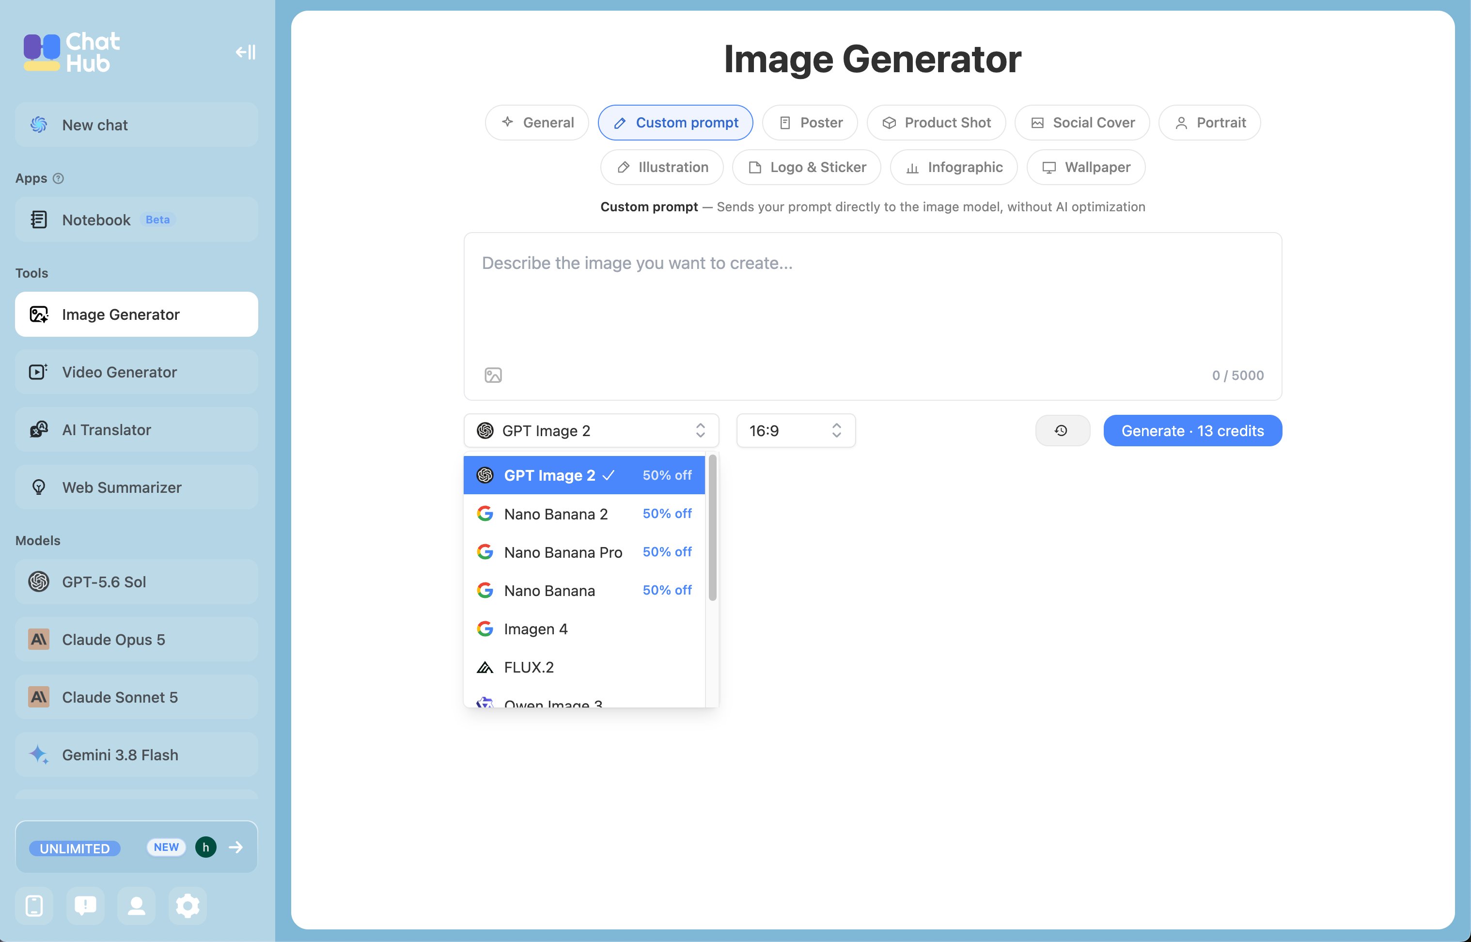Attach a reference image via the image icon
The width and height of the screenshot is (1471, 942).
pyautogui.click(x=493, y=375)
